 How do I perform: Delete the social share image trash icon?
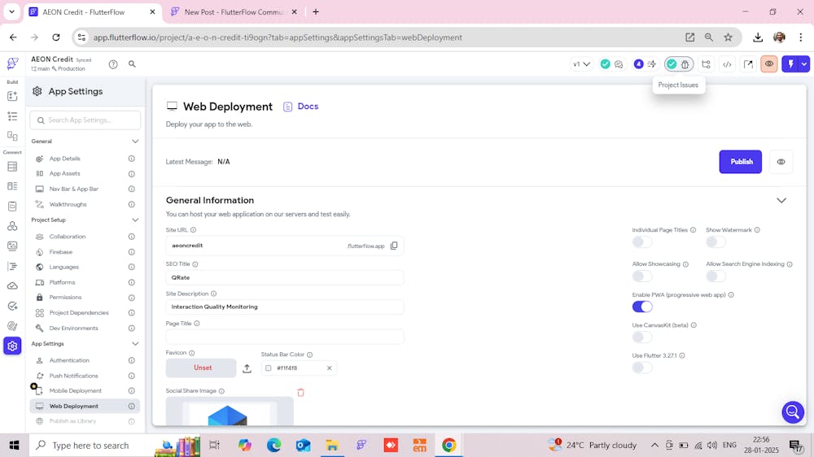click(300, 392)
